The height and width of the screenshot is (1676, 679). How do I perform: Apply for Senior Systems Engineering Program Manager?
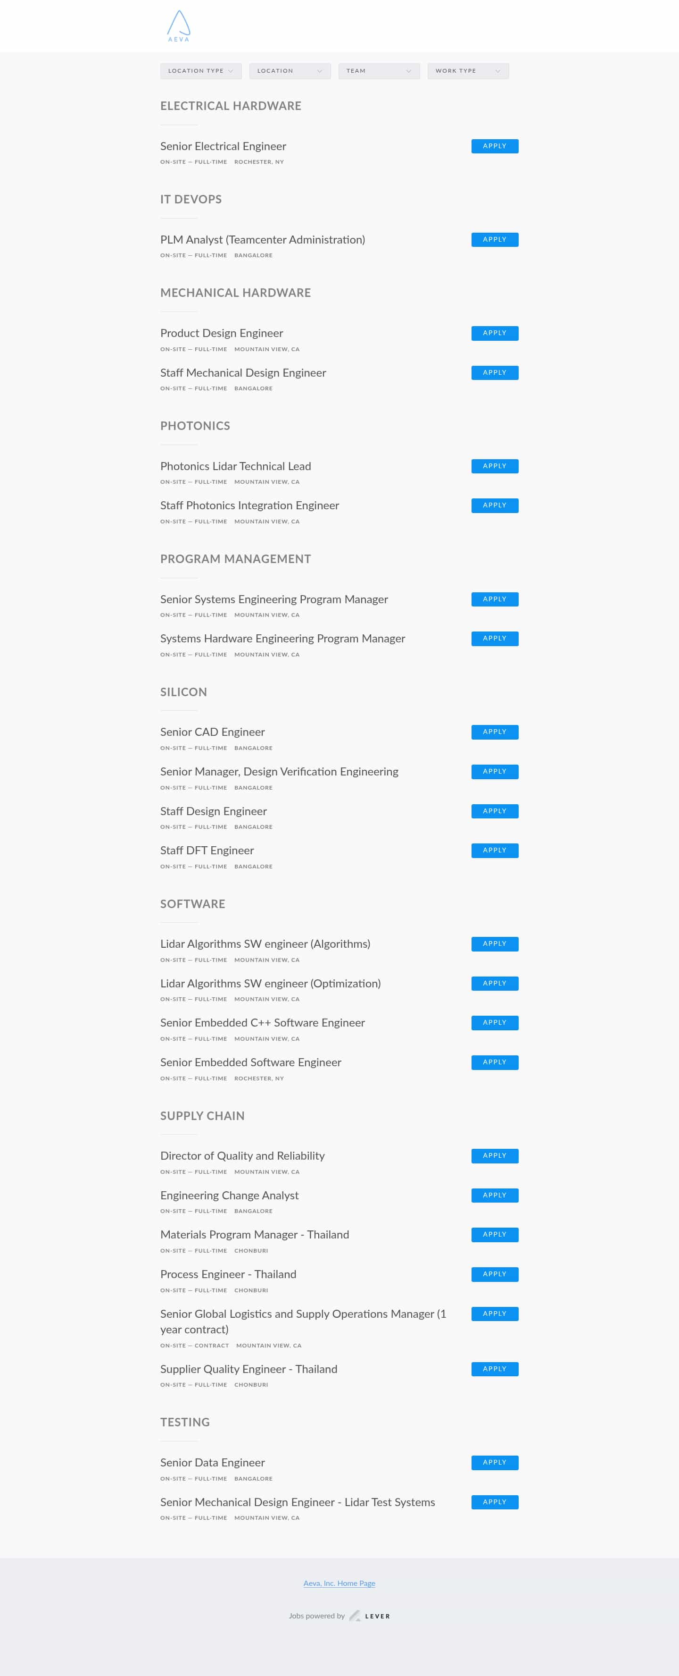pos(495,599)
